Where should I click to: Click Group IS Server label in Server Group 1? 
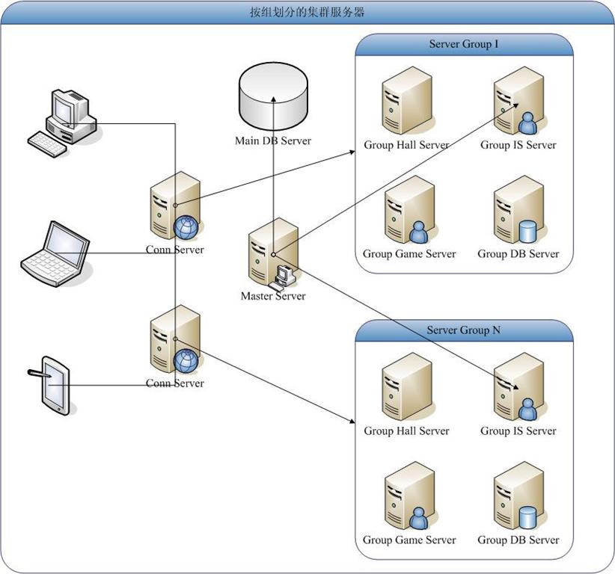(x=518, y=145)
